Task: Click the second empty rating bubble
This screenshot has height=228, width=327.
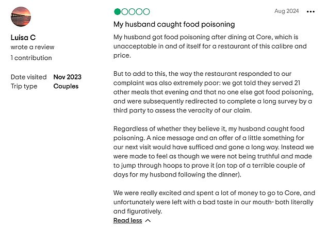Action: (x=125, y=12)
